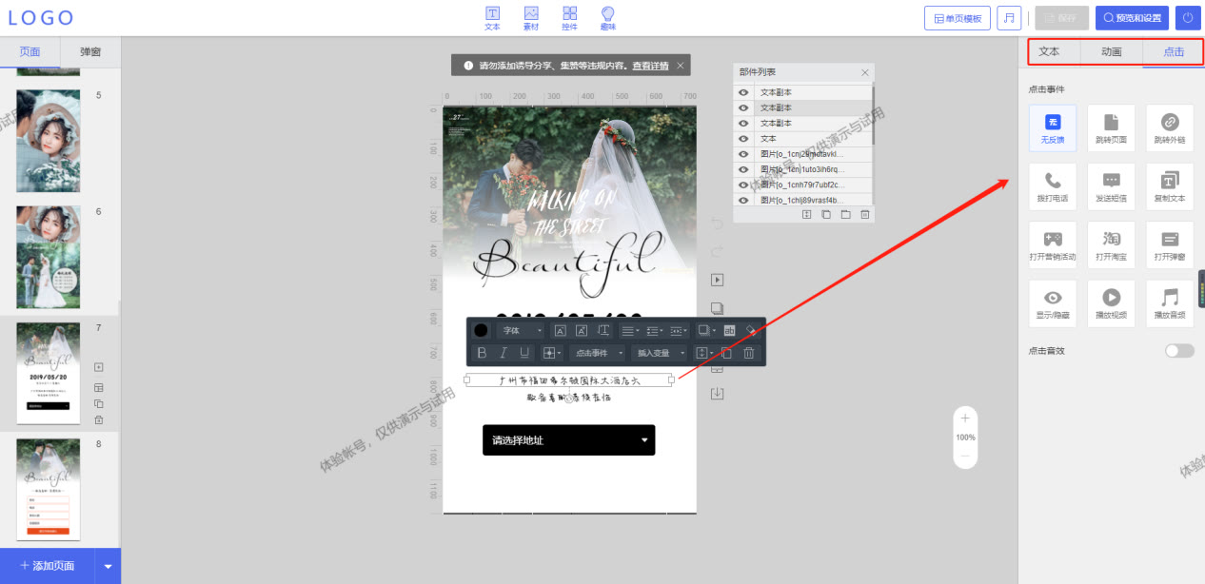Select the 发送短信 (Send SMS) event icon

[1111, 185]
